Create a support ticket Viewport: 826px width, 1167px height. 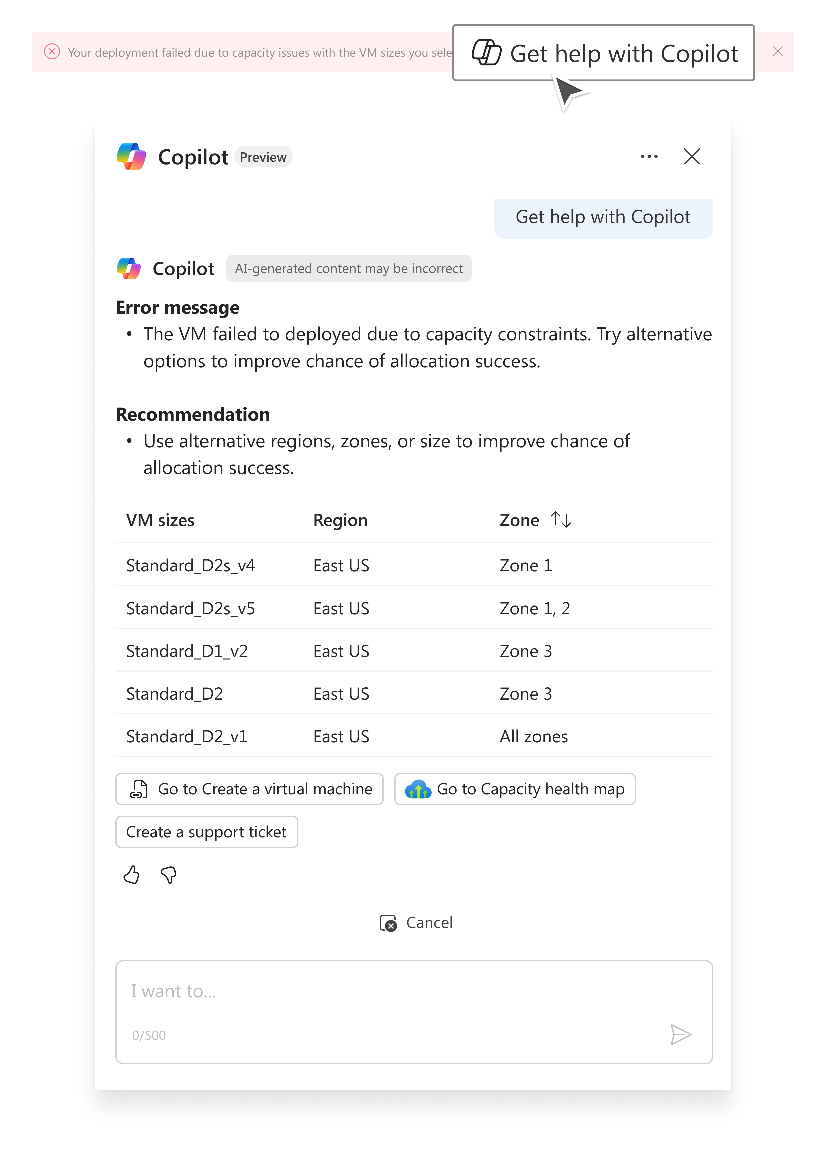(x=206, y=832)
